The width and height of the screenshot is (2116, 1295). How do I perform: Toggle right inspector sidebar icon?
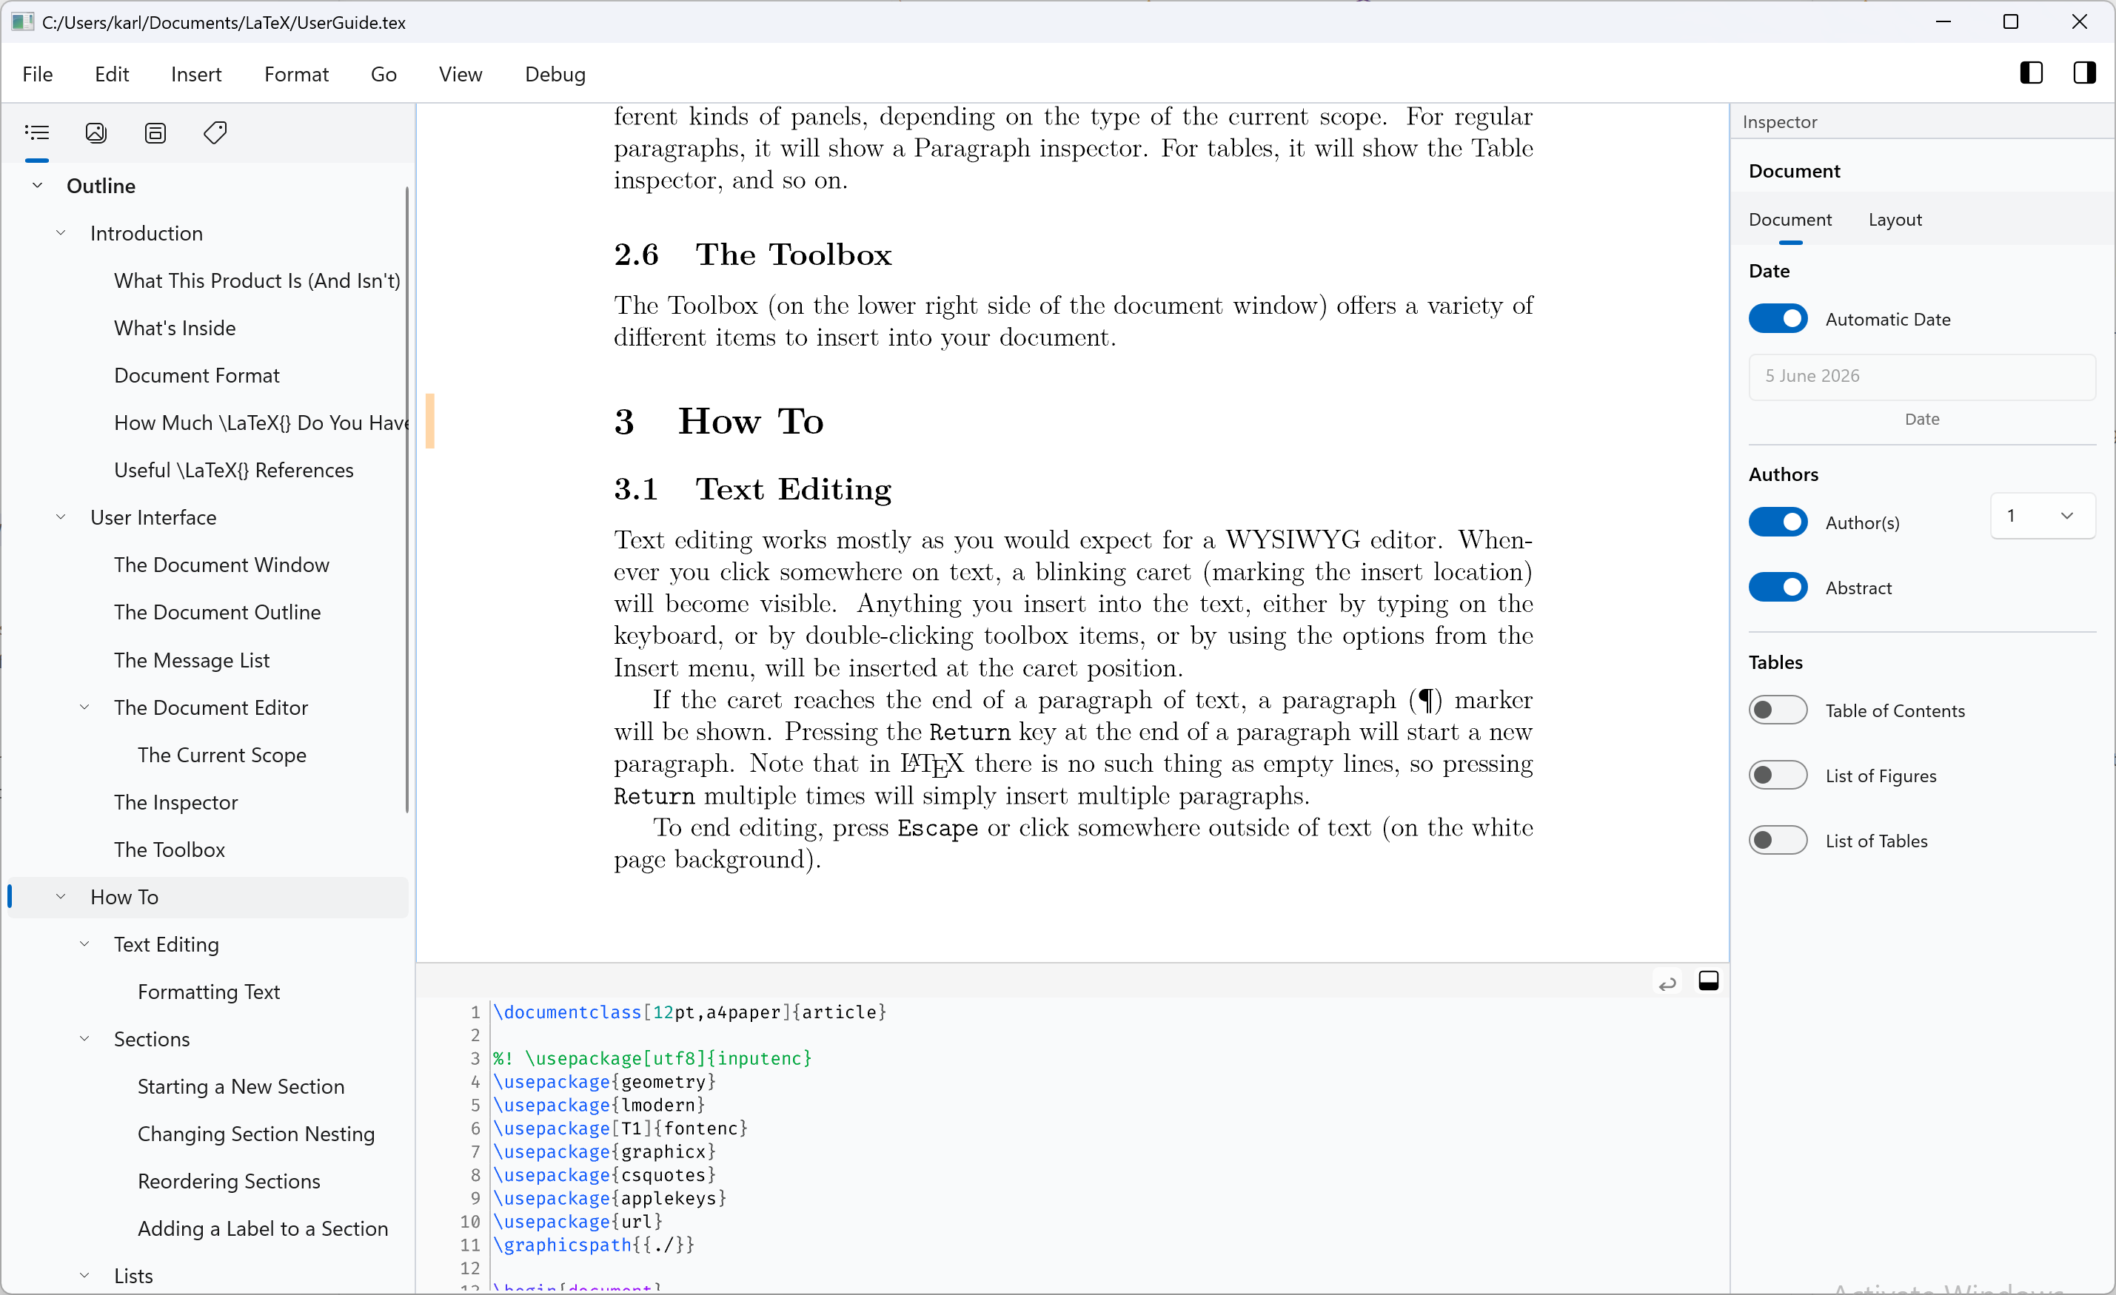click(x=2084, y=73)
